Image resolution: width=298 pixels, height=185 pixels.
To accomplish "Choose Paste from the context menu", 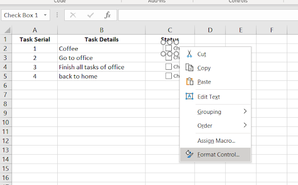I will (x=215, y=82).
